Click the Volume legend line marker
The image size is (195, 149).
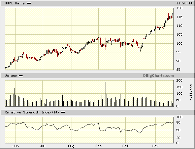(21, 76)
